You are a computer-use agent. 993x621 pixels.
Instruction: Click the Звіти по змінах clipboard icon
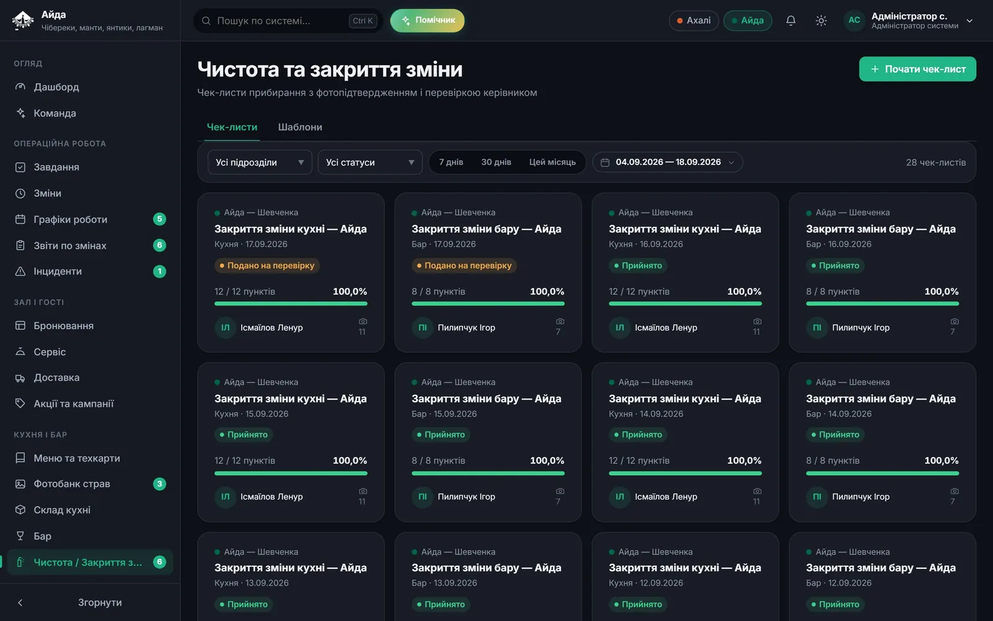point(20,245)
